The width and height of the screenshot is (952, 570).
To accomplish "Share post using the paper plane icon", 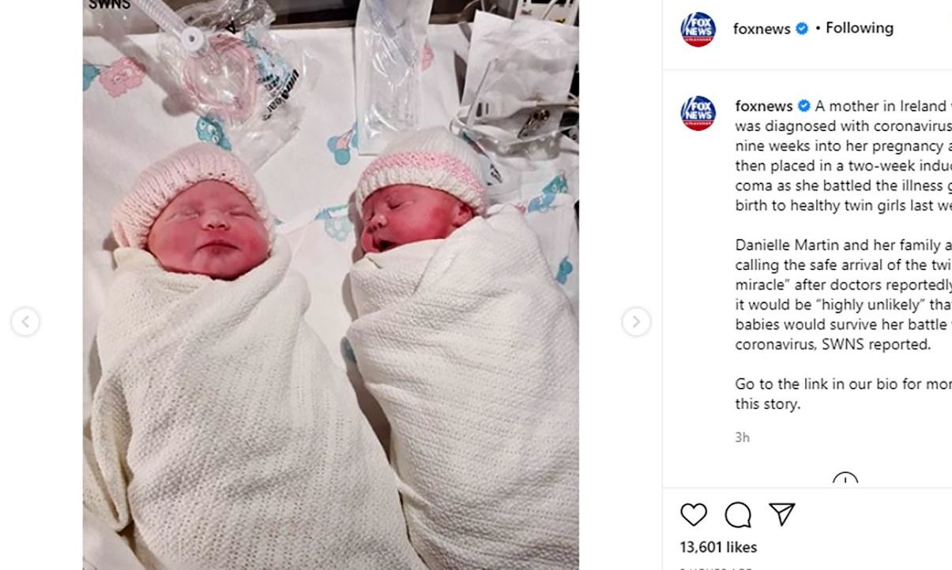I will (781, 514).
